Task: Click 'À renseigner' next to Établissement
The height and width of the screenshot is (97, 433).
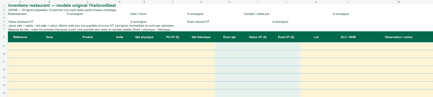Action: point(75,14)
